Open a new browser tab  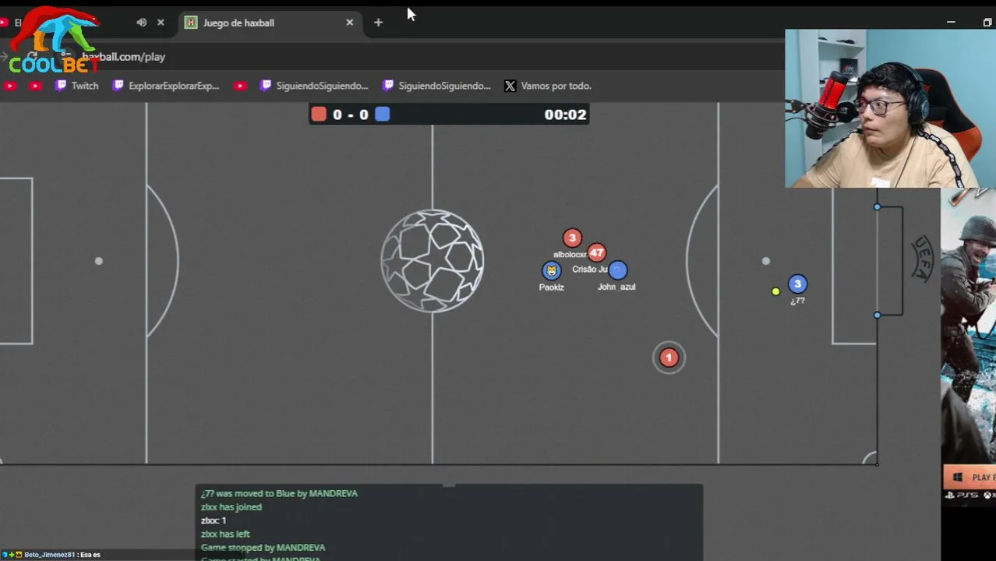[x=378, y=23]
